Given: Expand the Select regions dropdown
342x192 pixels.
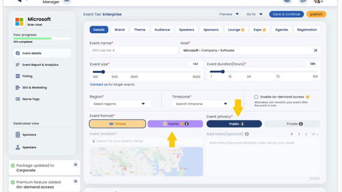Looking at the screenshot, I should tap(120, 104).
